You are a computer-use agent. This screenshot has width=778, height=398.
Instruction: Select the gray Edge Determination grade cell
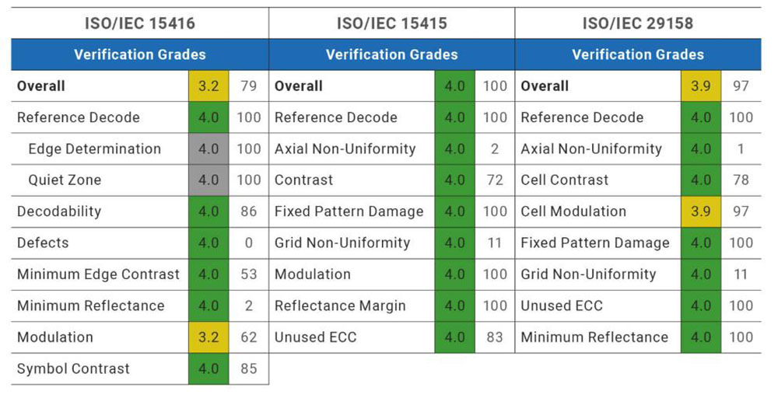pyautogui.click(x=209, y=149)
